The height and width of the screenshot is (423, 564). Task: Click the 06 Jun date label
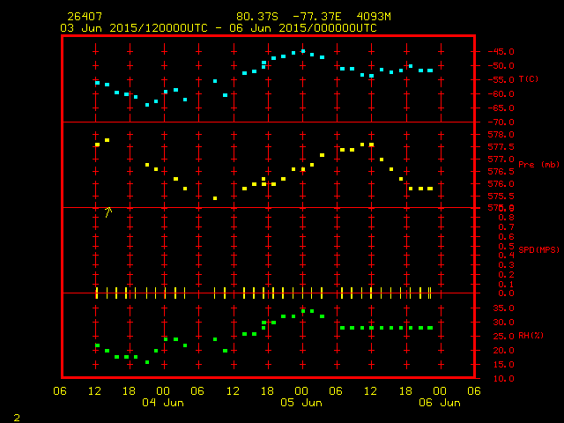[x=440, y=403]
